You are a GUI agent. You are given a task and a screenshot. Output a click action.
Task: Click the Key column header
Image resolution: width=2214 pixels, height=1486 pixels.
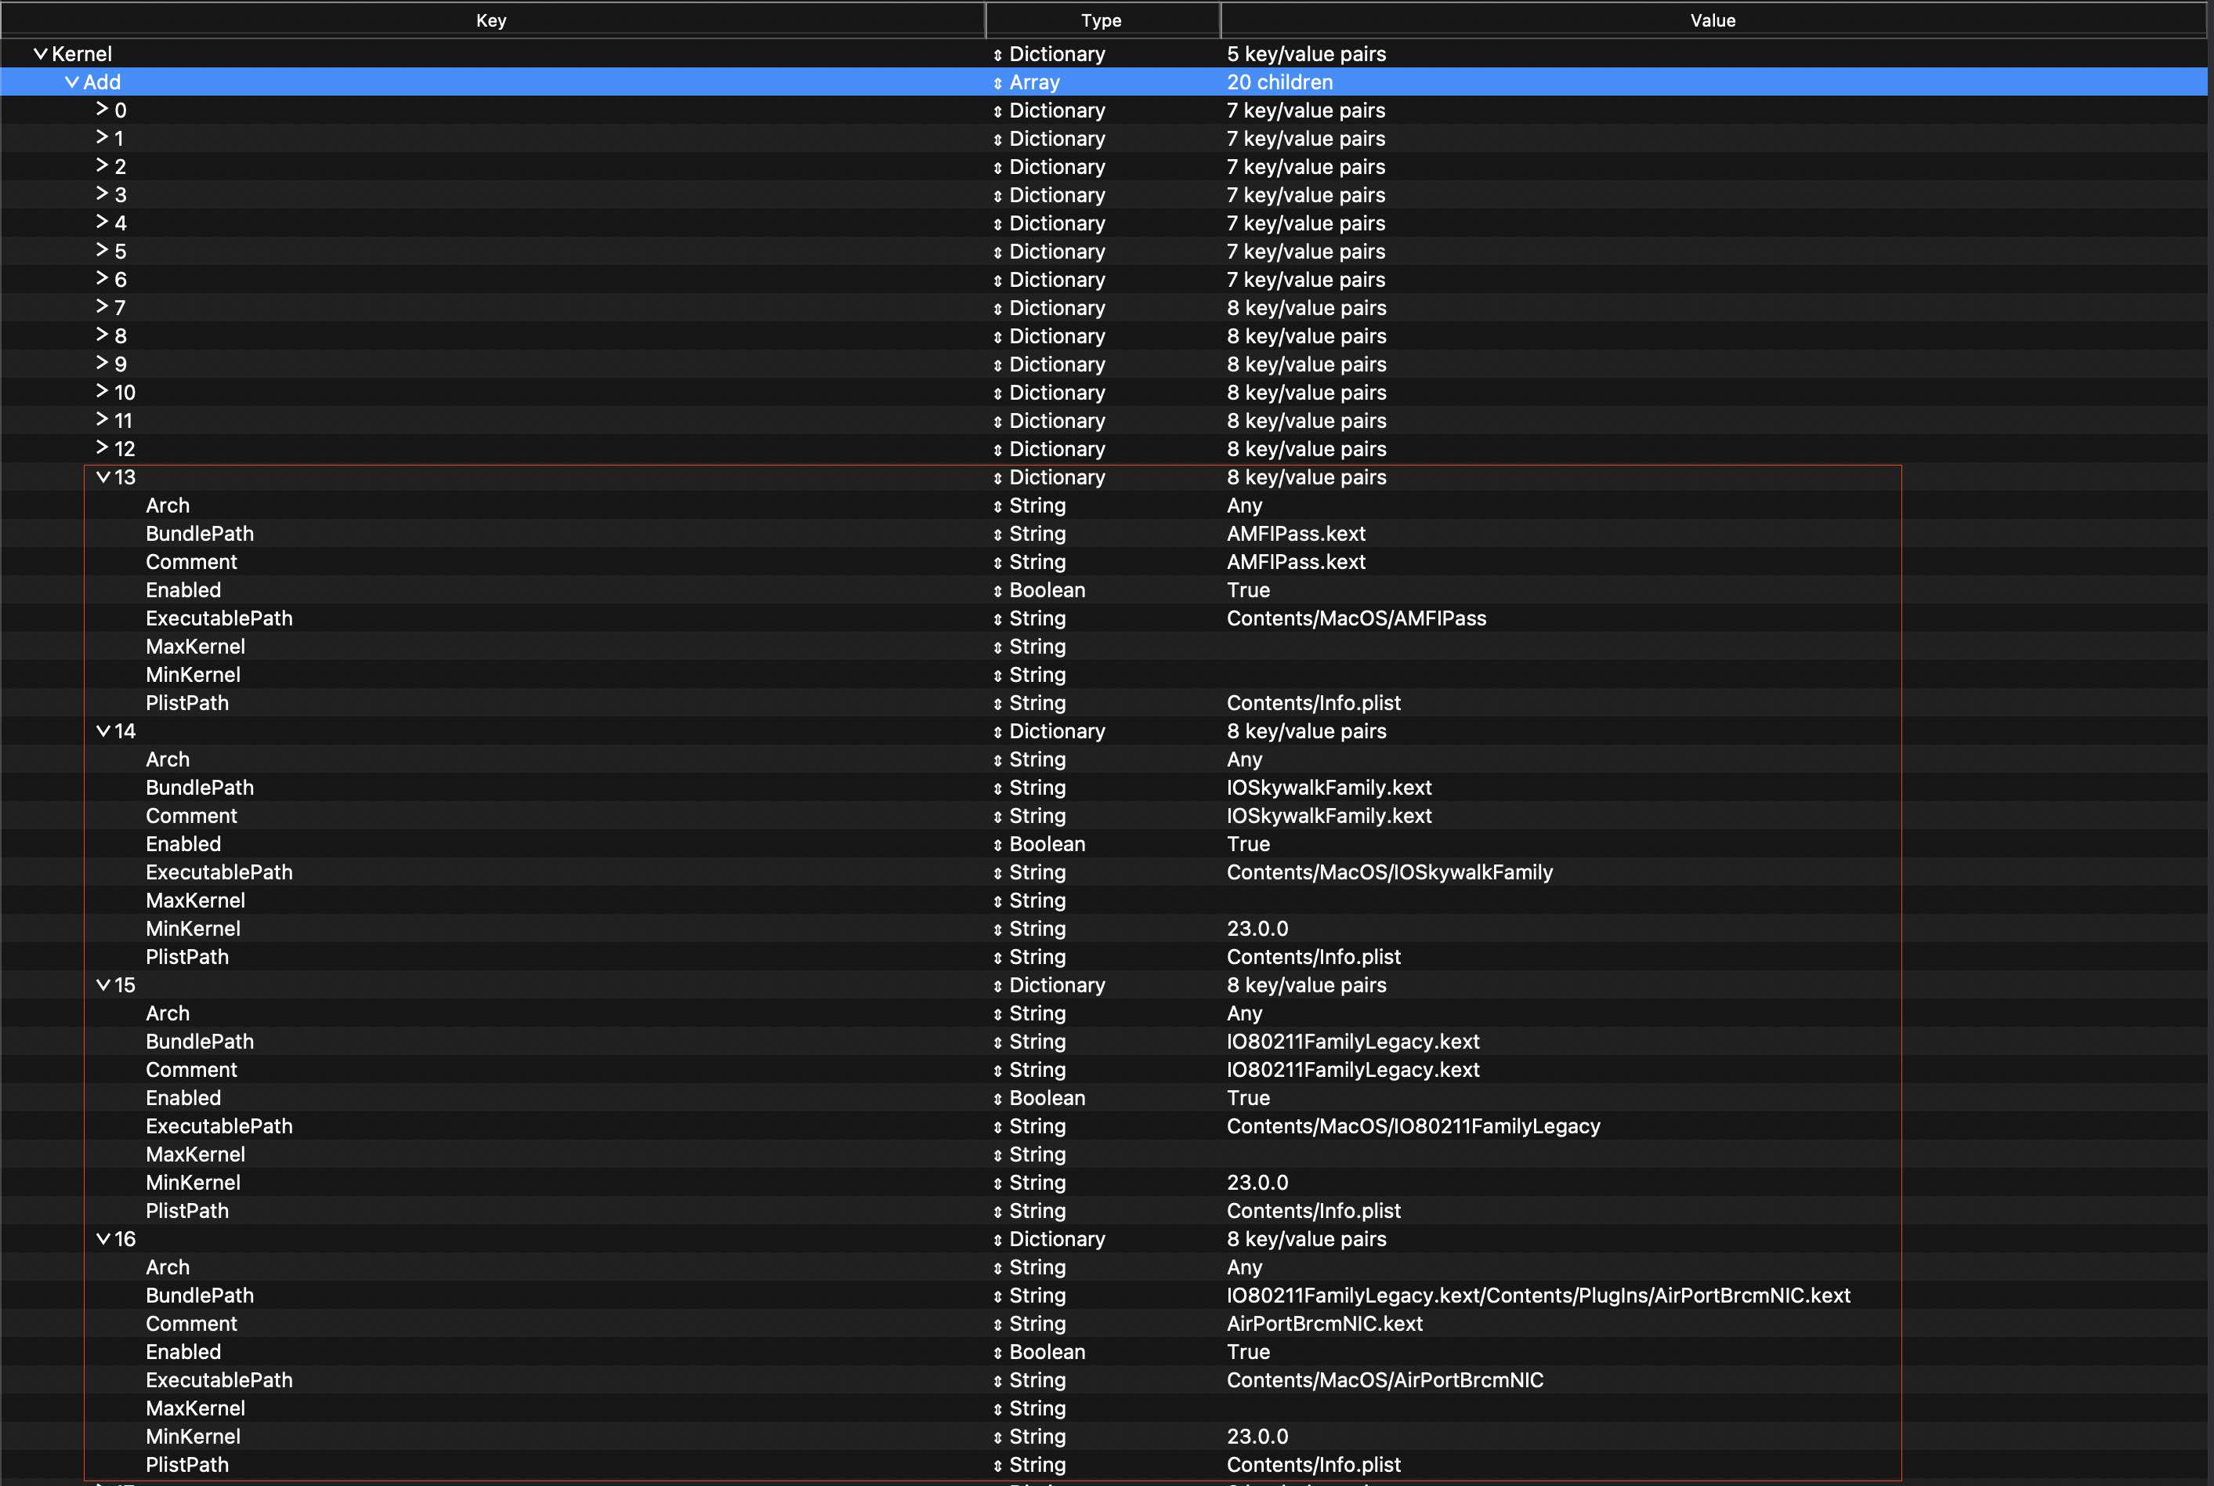[x=490, y=20]
